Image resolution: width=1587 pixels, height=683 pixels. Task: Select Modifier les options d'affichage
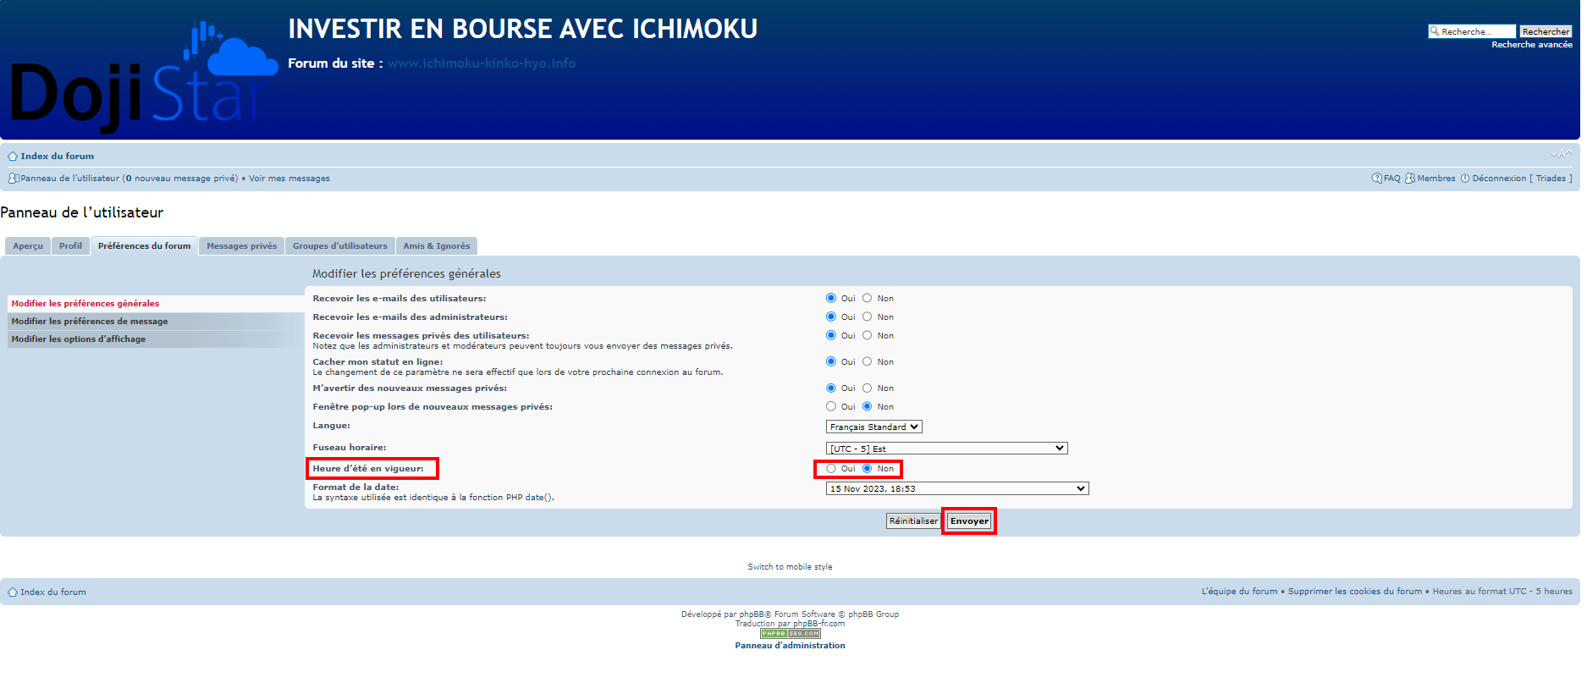click(x=156, y=339)
